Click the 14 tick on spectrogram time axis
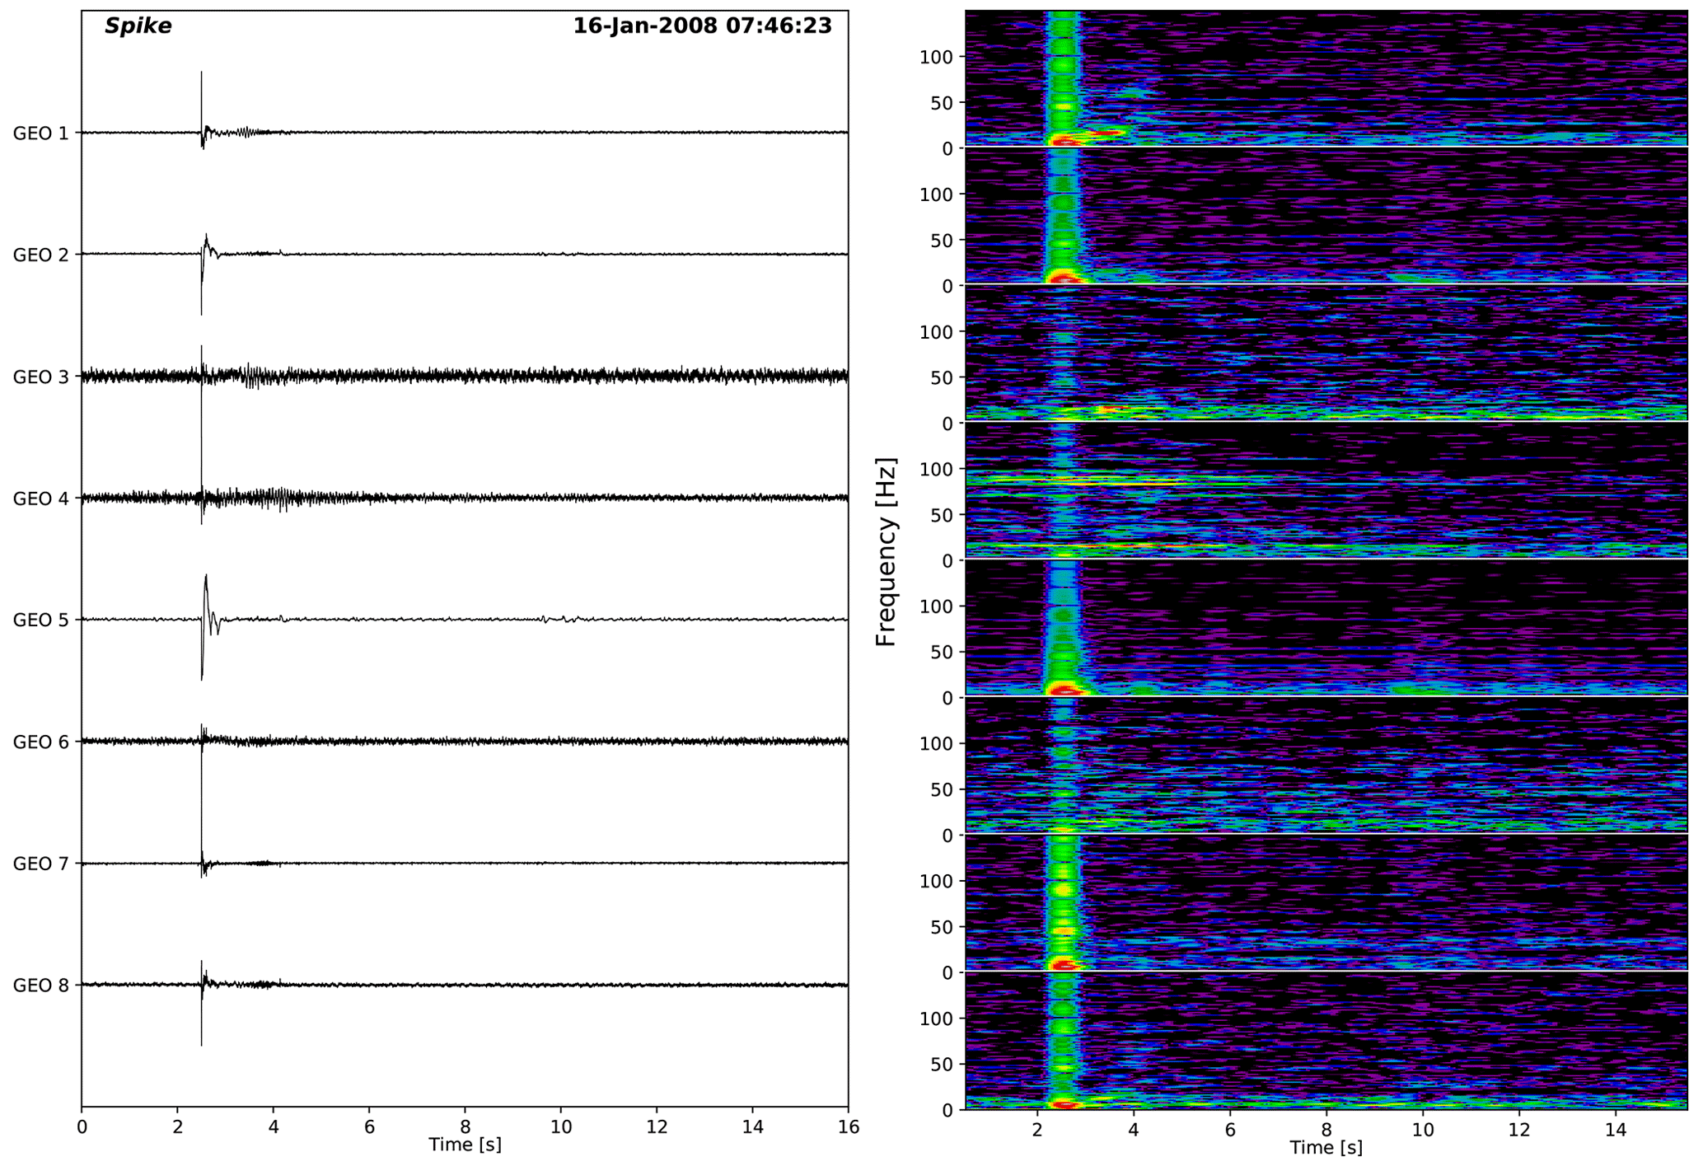 pos(1616,1127)
